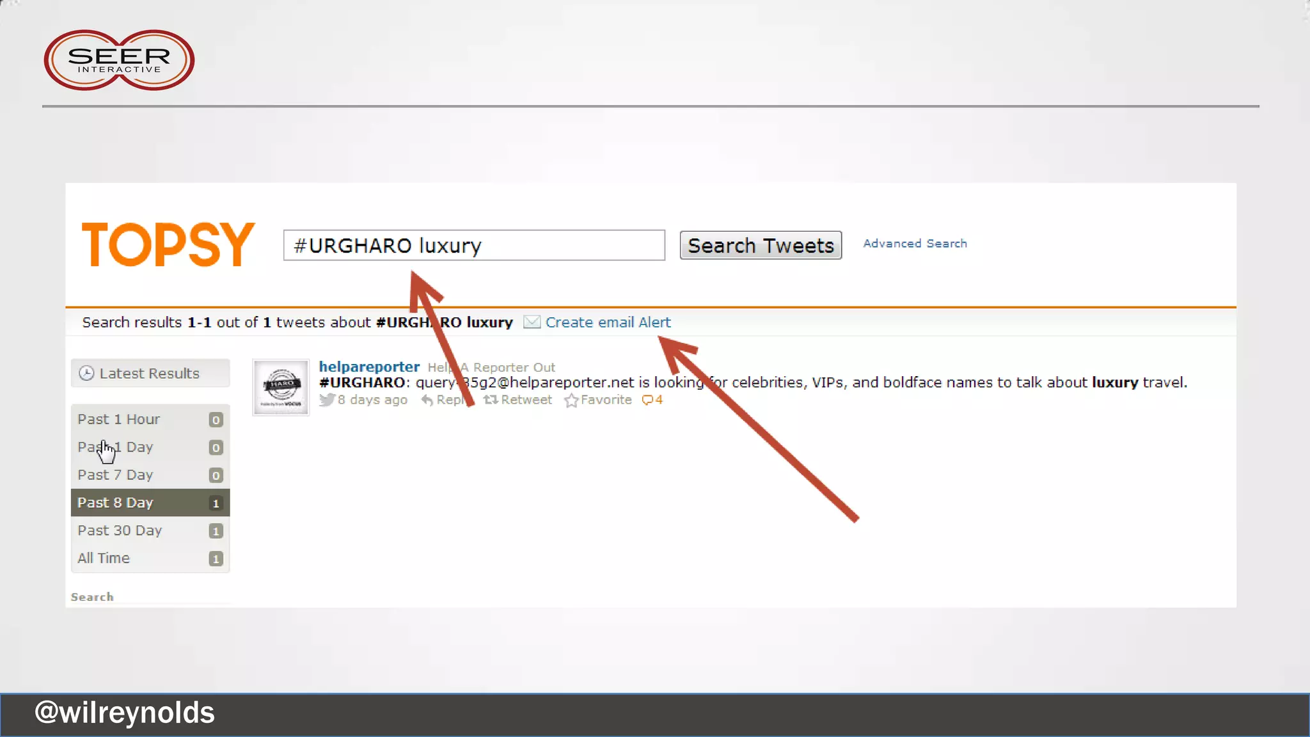Click the SEER Interactive logo
Viewport: 1310px width, 737px height.
click(x=119, y=60)
